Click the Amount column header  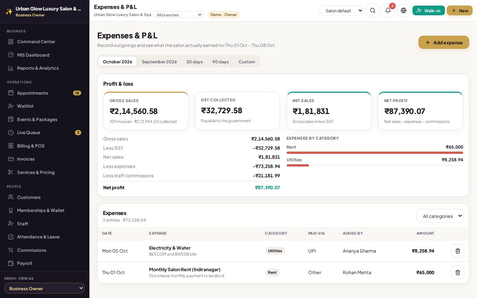[425, 233]
